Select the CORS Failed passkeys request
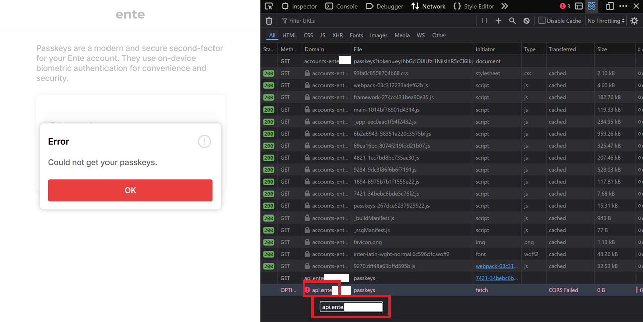The width and height of the screenshot is (643, 322). tap(452, 290)
